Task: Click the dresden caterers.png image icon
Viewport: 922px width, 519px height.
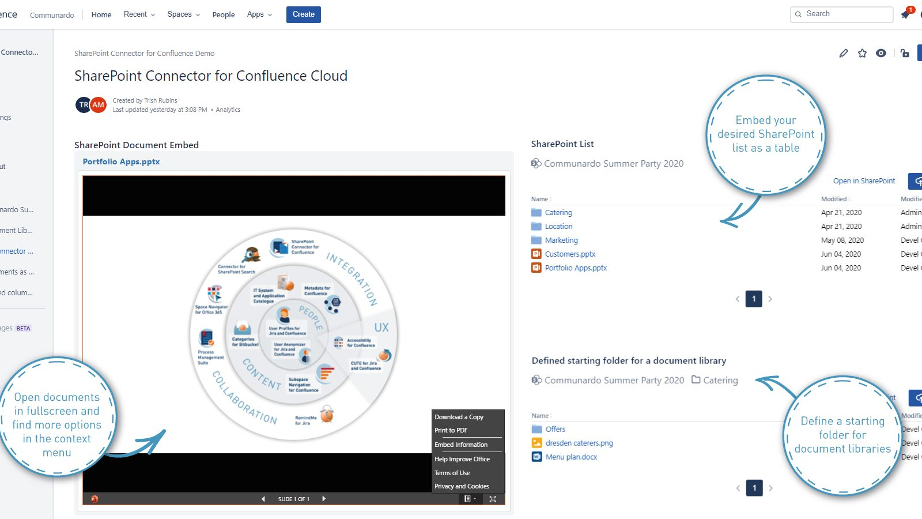Action: [537, 443]
